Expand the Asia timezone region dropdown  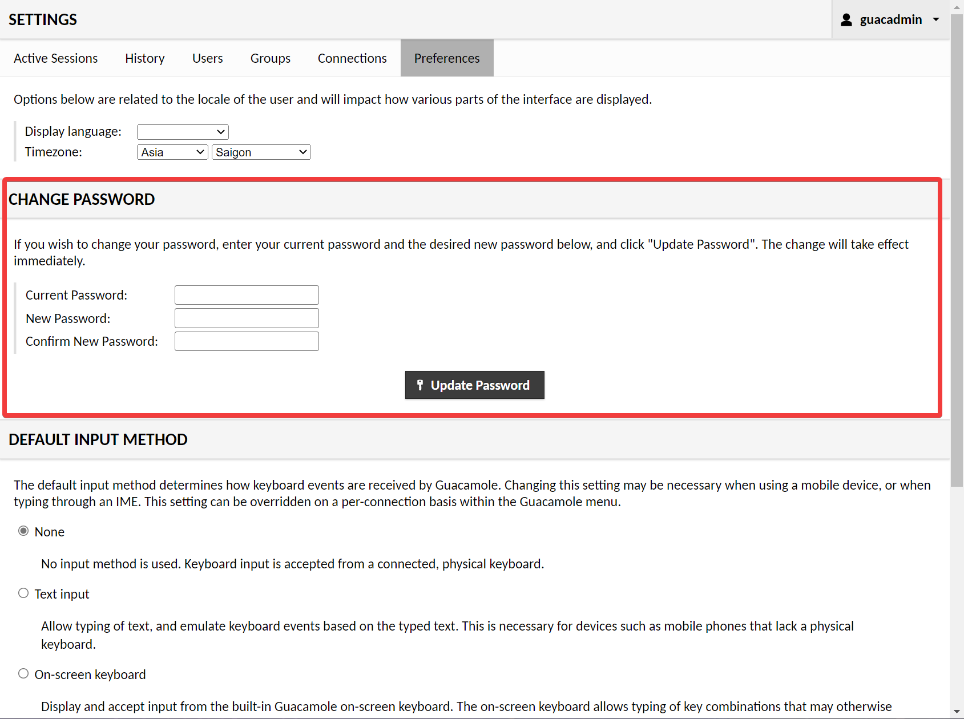172,152
